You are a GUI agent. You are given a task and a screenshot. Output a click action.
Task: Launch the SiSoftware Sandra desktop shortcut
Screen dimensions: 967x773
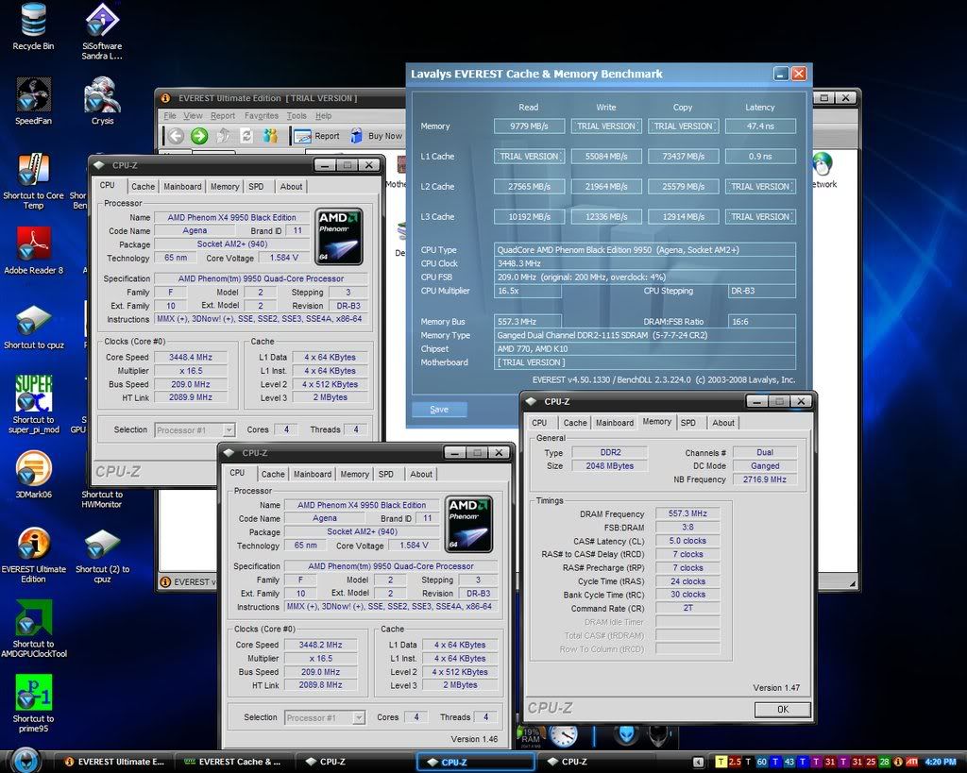(102, 31)
